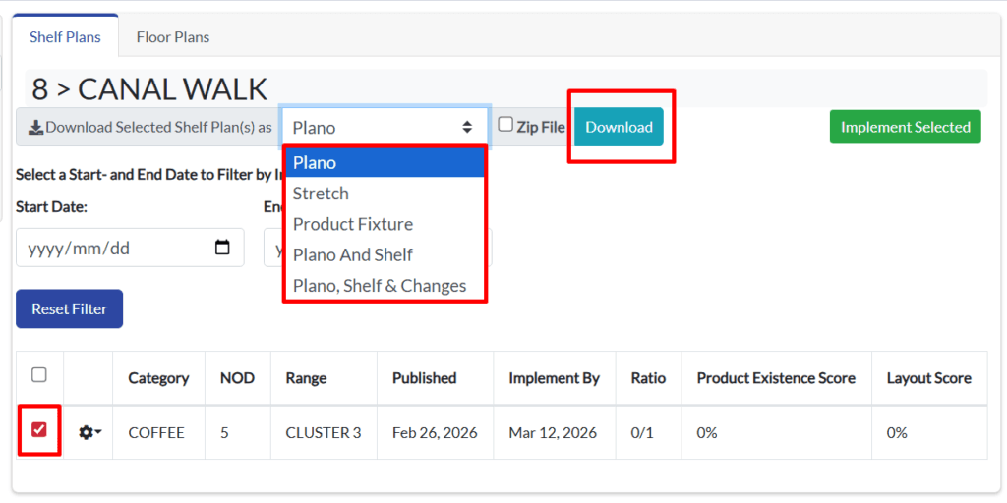
Task: Switch to the Floor Plans tab
Action: [x=173, y=37]
